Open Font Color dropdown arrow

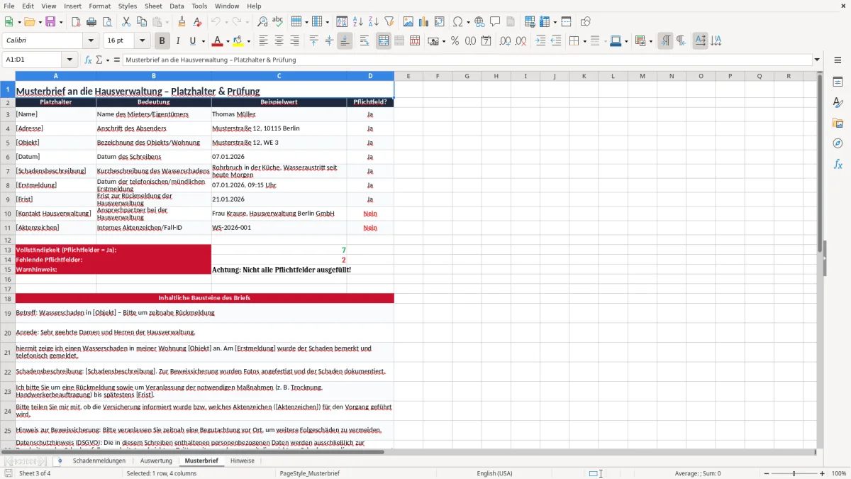click(228, 41)
